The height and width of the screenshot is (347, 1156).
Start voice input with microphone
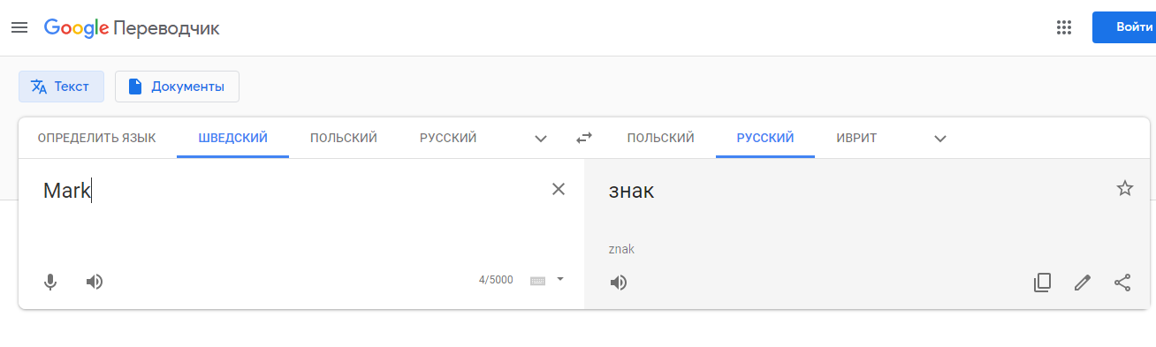(50, 282)
